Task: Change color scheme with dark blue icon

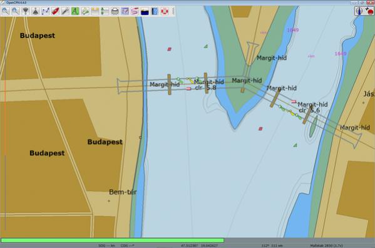Action: coord(145,11)
